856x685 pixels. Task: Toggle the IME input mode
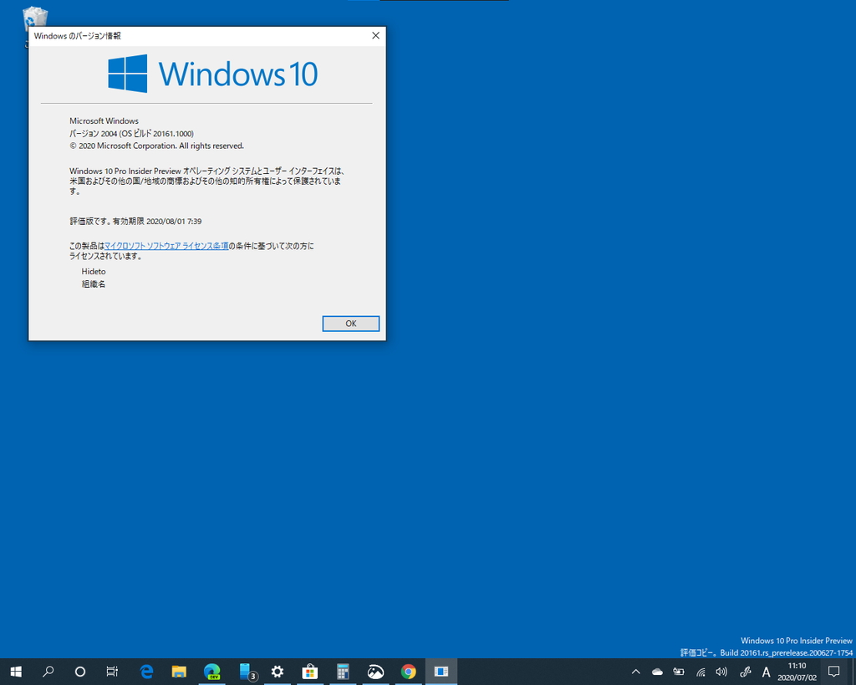(x=766, y=672)
